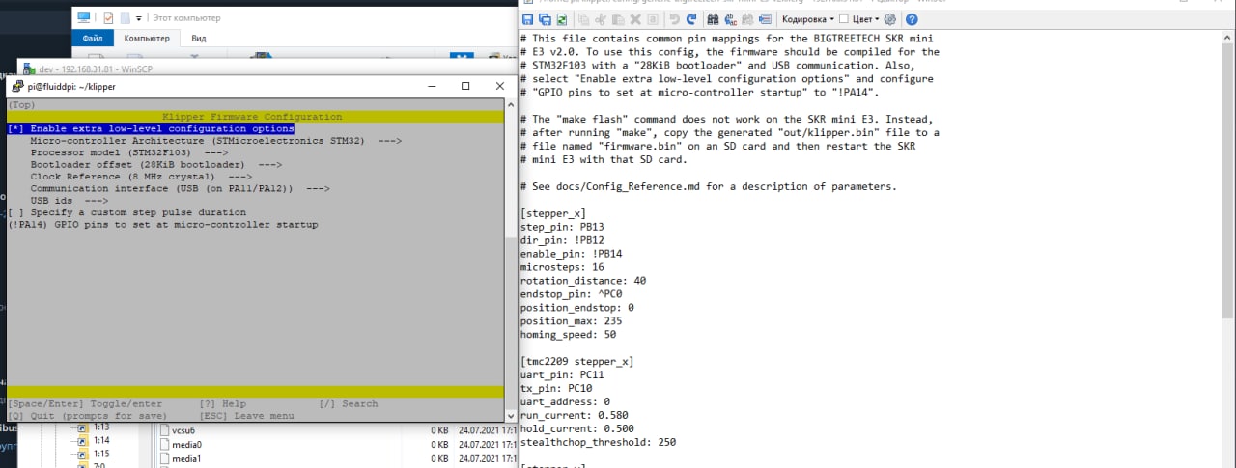Open the Bootloader offset (28KiB bootloader) submenu

coord(155,164)
